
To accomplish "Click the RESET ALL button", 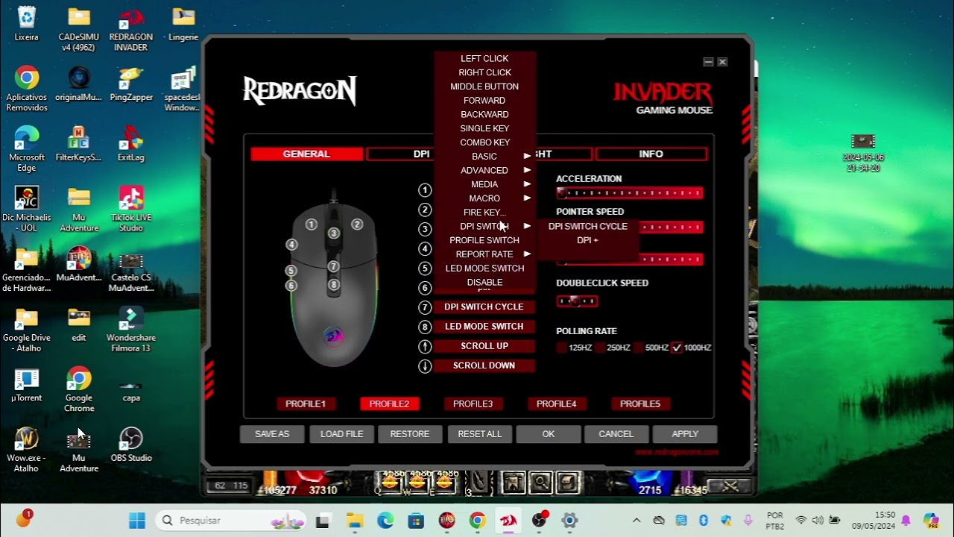I will click(x=480, y=434).
